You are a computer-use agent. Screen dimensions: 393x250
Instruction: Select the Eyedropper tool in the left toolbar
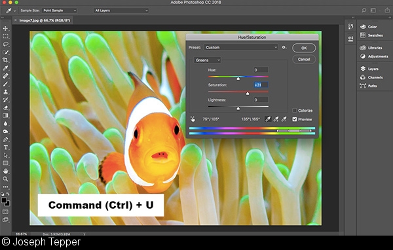[x=5, y=68]
